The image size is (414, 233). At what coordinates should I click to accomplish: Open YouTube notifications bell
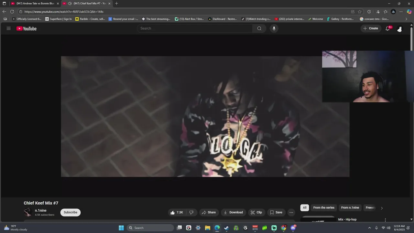tap(387, 28)
